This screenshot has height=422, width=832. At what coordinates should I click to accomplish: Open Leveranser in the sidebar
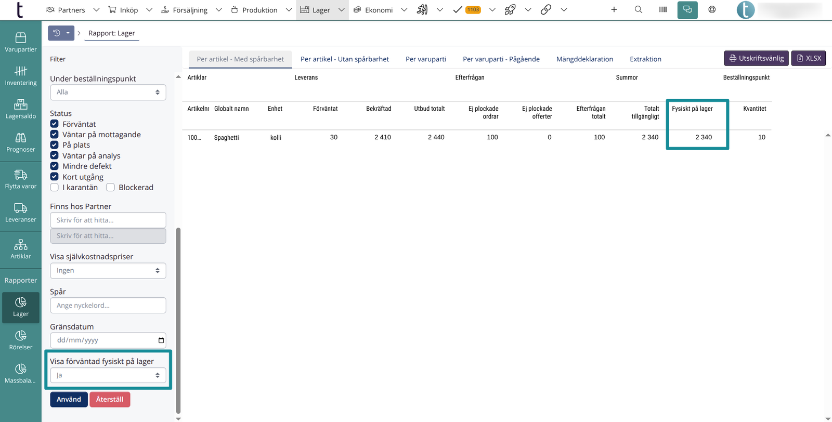point(21,213)
